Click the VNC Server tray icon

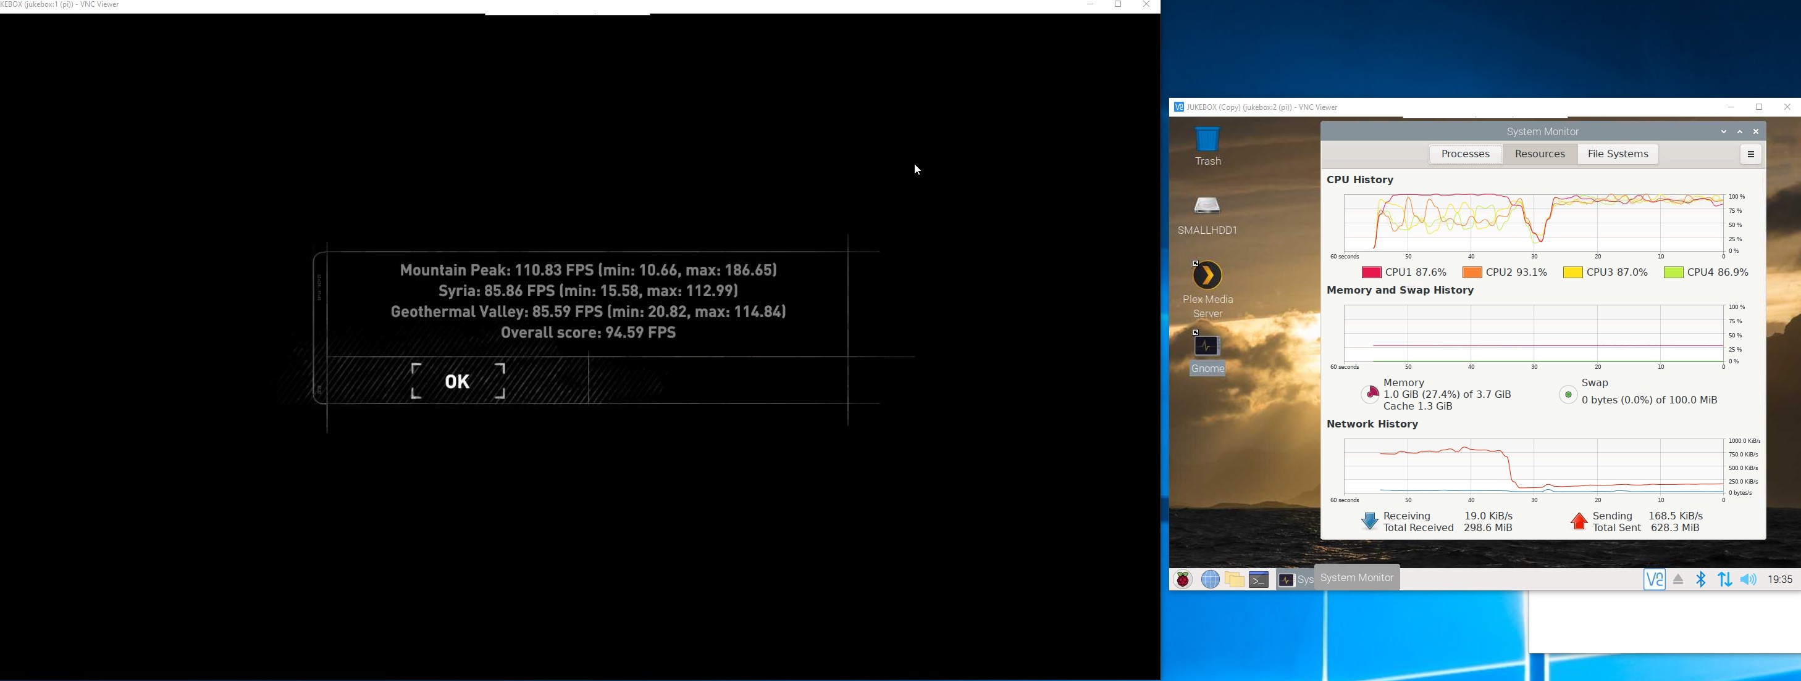[1654, 580]
